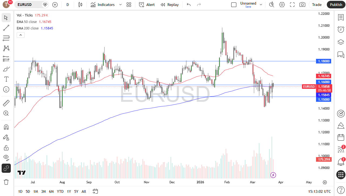Enable magnet mode in the drawing toolbar
The image size is (346, 196).
click(6, 127)
